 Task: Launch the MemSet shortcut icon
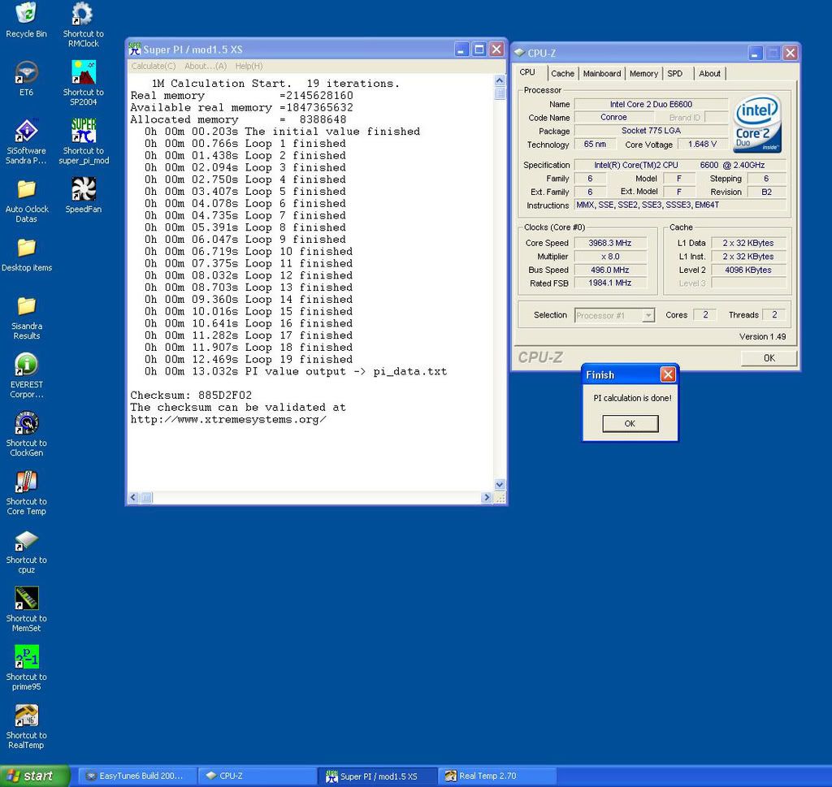coord(26,599)
